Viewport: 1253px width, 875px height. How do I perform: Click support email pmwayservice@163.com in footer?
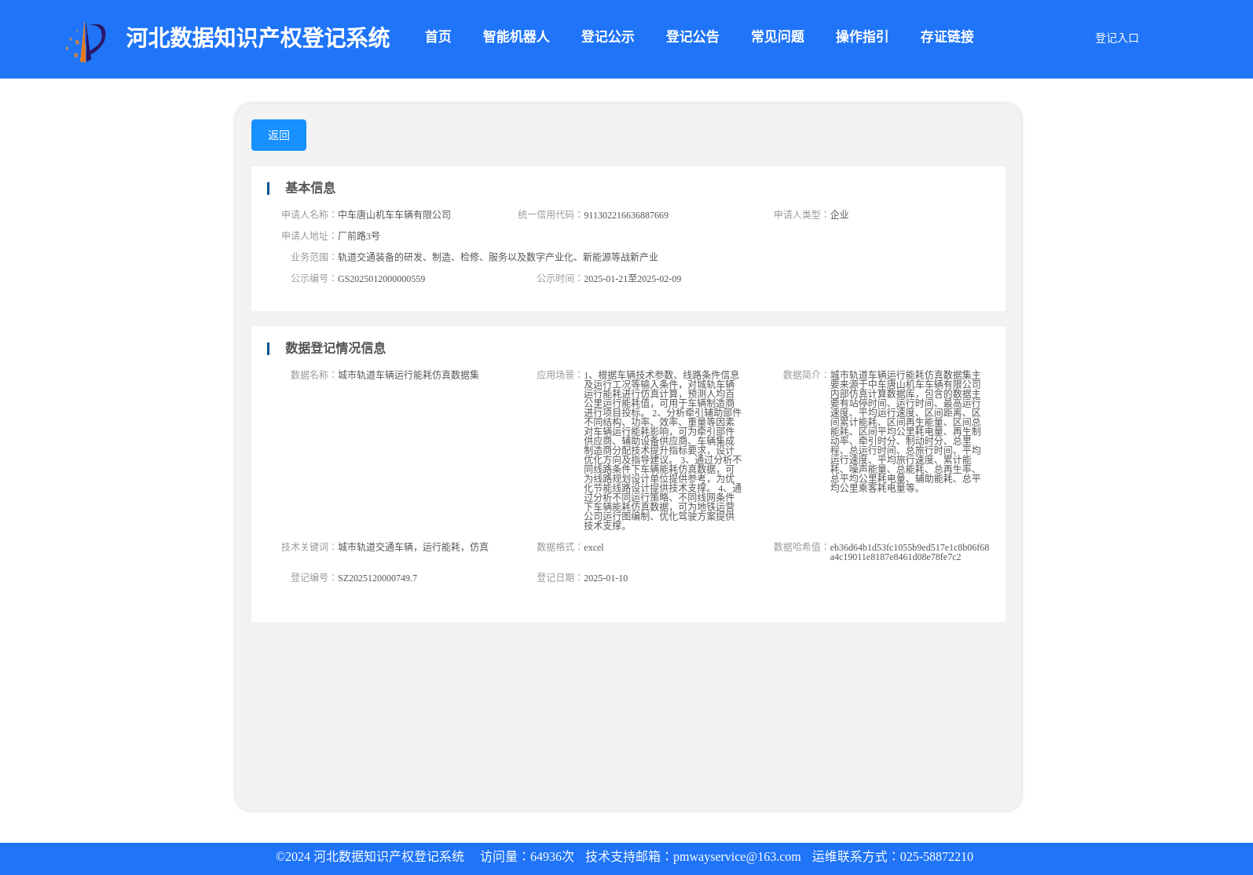click(x=737, y=857)
